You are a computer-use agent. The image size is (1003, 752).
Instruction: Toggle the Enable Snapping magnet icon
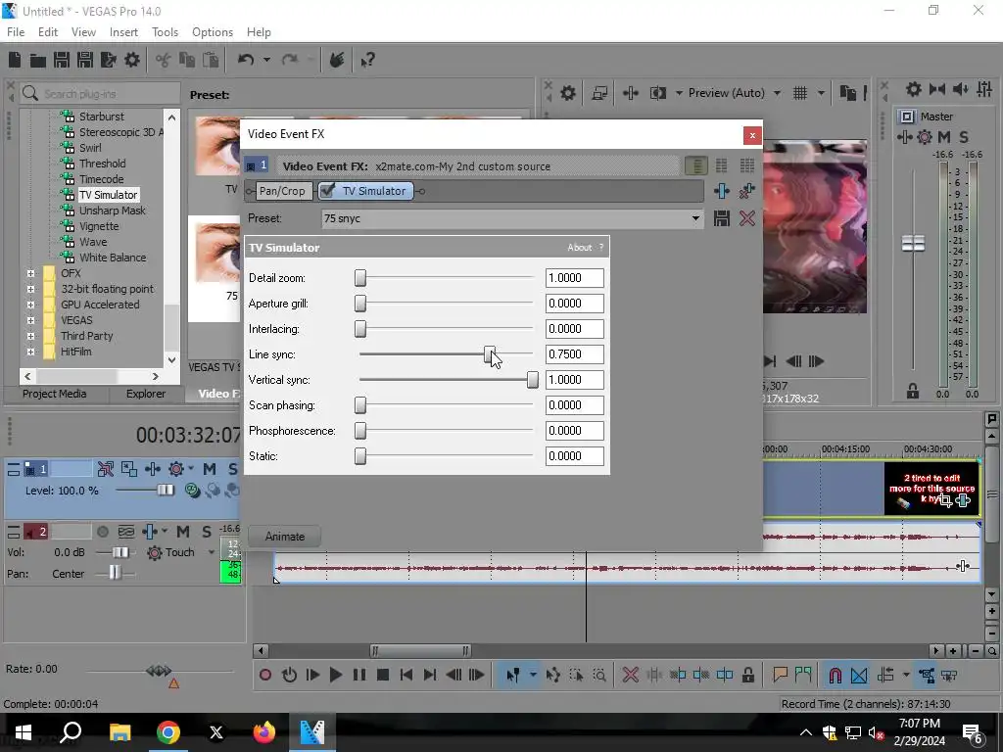coord(835,675)
